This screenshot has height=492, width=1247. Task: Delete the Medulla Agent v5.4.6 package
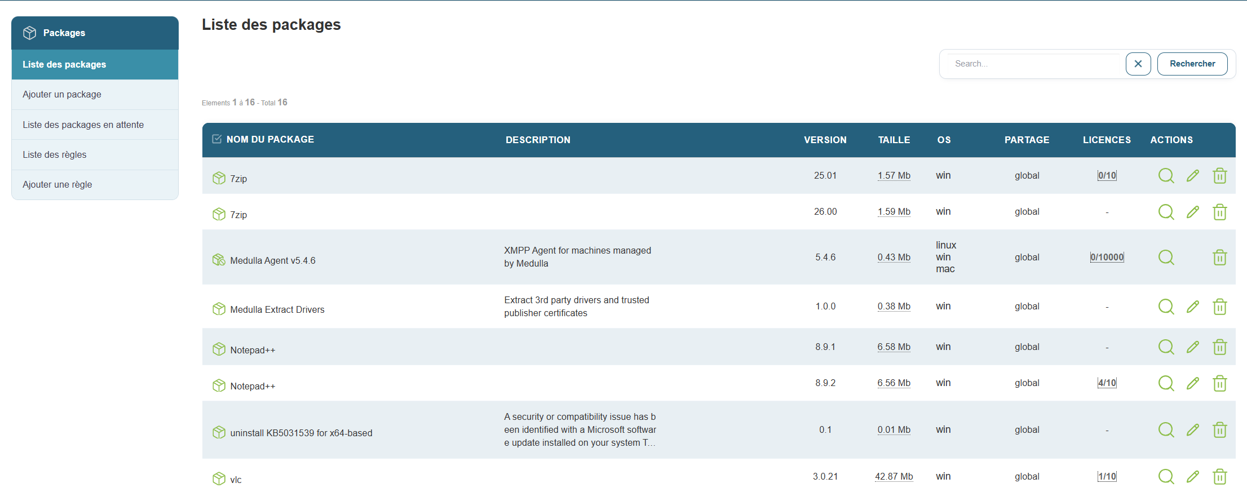point(1219,258)
